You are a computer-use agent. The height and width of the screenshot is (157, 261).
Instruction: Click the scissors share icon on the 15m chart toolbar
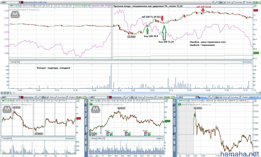pos(36,97)
